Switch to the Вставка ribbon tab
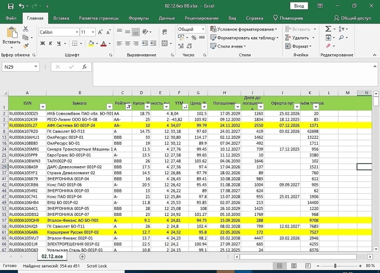The width and height of the screenshot is (380, 273). [x=61, y=18]
